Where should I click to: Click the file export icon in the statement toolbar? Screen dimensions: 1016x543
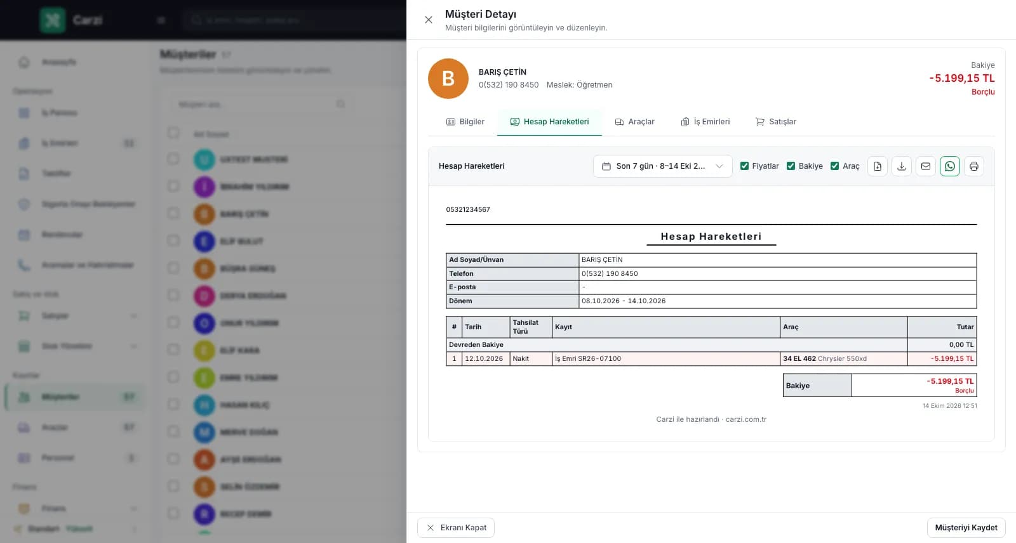878,166
